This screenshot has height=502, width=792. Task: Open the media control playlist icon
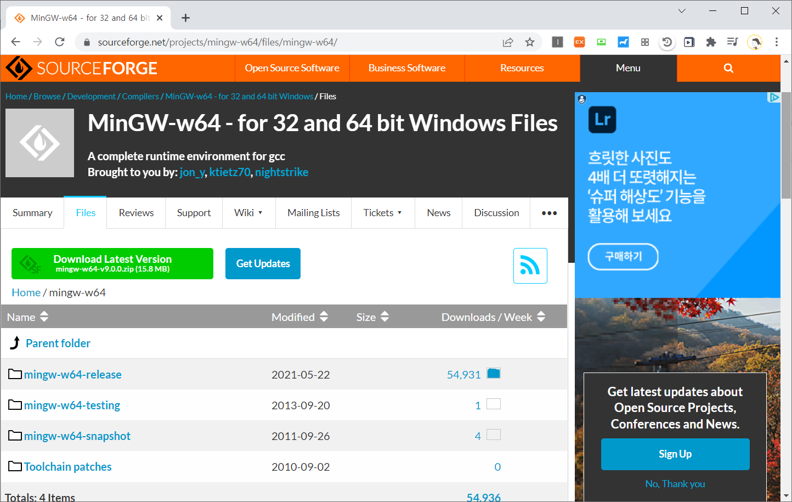tap(732, 42)
